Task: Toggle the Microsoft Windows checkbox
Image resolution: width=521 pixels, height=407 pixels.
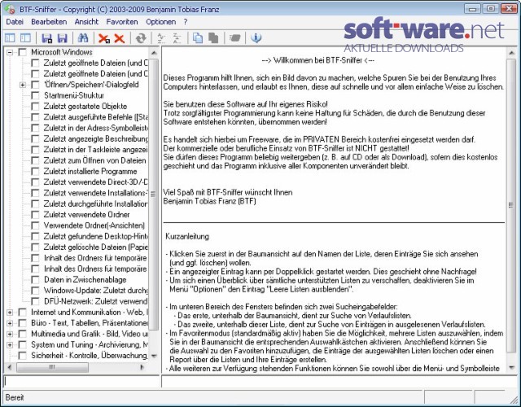Action: tap(22, 52)
